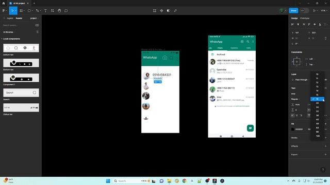Set vertical text align top

point(309,115)
